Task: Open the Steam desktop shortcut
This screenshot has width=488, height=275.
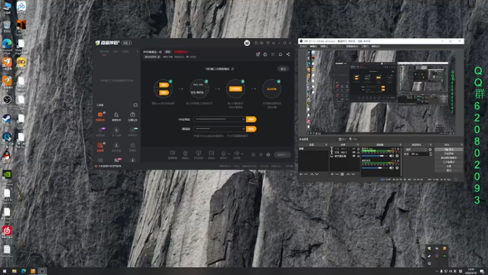Action: click(x=7, y=119)
